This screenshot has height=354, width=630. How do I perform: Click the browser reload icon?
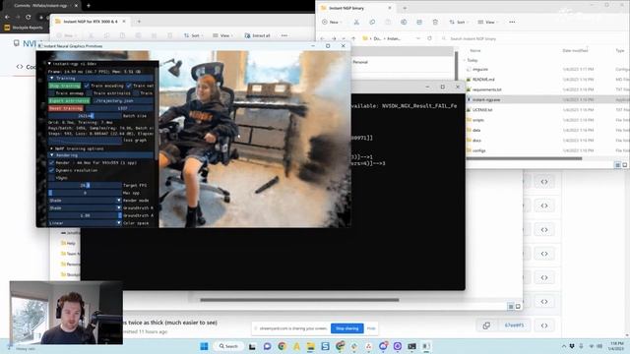(x=29, y=17)
